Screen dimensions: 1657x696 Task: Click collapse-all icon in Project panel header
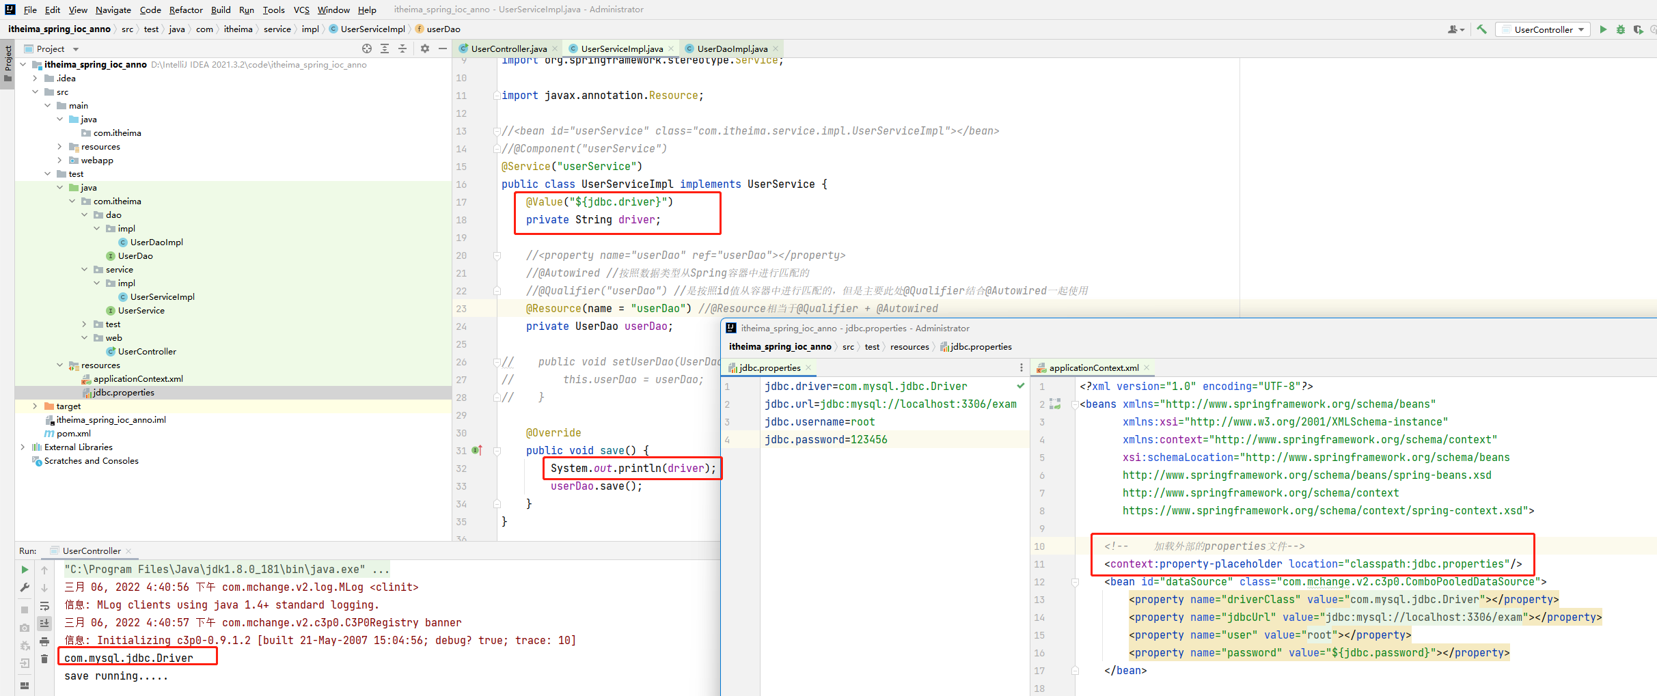[x=402, y=48]
